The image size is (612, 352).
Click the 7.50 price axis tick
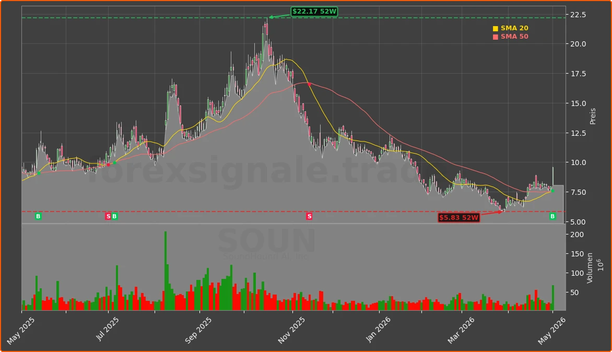click(x=578, y=192)
